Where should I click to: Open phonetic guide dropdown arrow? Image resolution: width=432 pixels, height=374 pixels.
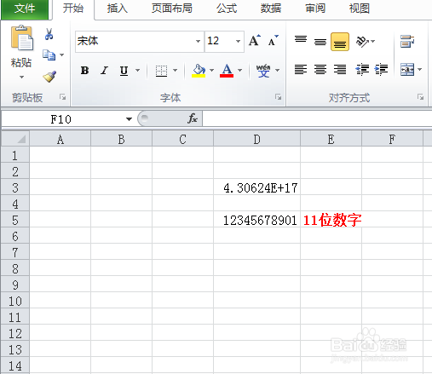tap(278, 70)
